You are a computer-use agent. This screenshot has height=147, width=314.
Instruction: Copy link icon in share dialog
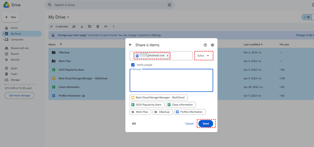[x=134, y=123]
